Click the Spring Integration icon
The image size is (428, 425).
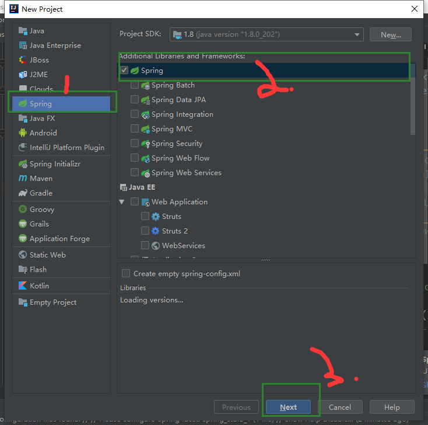146,114
